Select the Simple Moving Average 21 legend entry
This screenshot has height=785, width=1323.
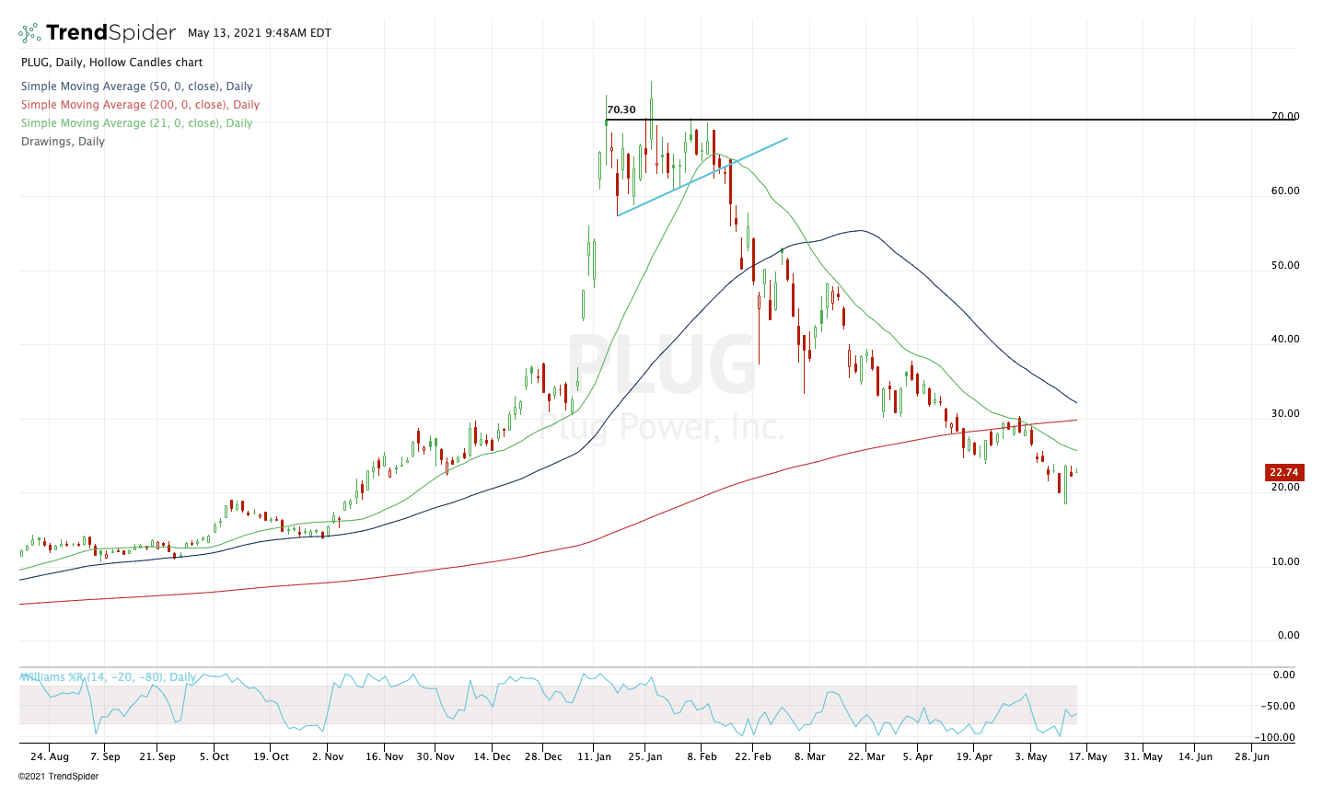(x=136, y=123)
